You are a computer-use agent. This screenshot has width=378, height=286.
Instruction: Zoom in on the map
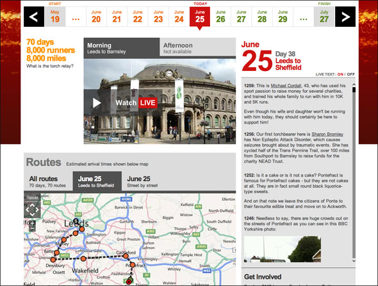point(32,223)
